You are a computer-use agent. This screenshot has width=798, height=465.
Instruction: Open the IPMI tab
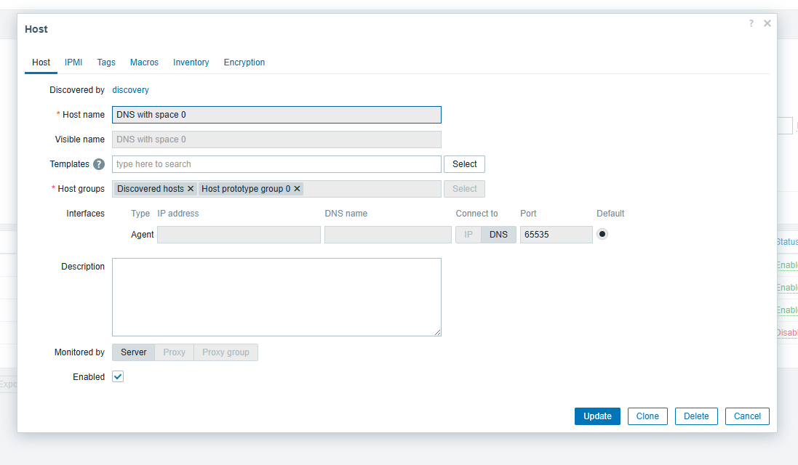click(73, 62)
